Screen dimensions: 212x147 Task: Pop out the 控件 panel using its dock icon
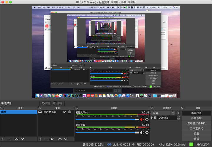pyautogui.click(x=183, y=108)
